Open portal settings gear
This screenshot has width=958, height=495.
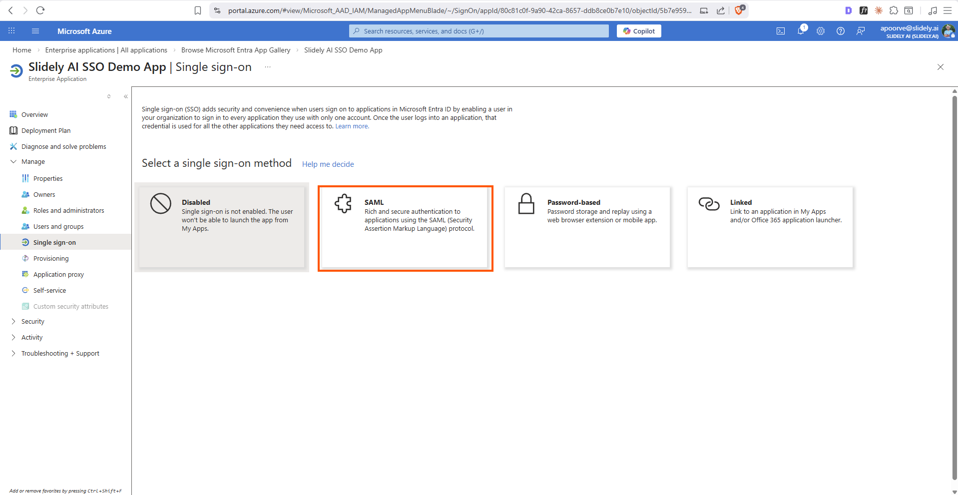[821, 31]
